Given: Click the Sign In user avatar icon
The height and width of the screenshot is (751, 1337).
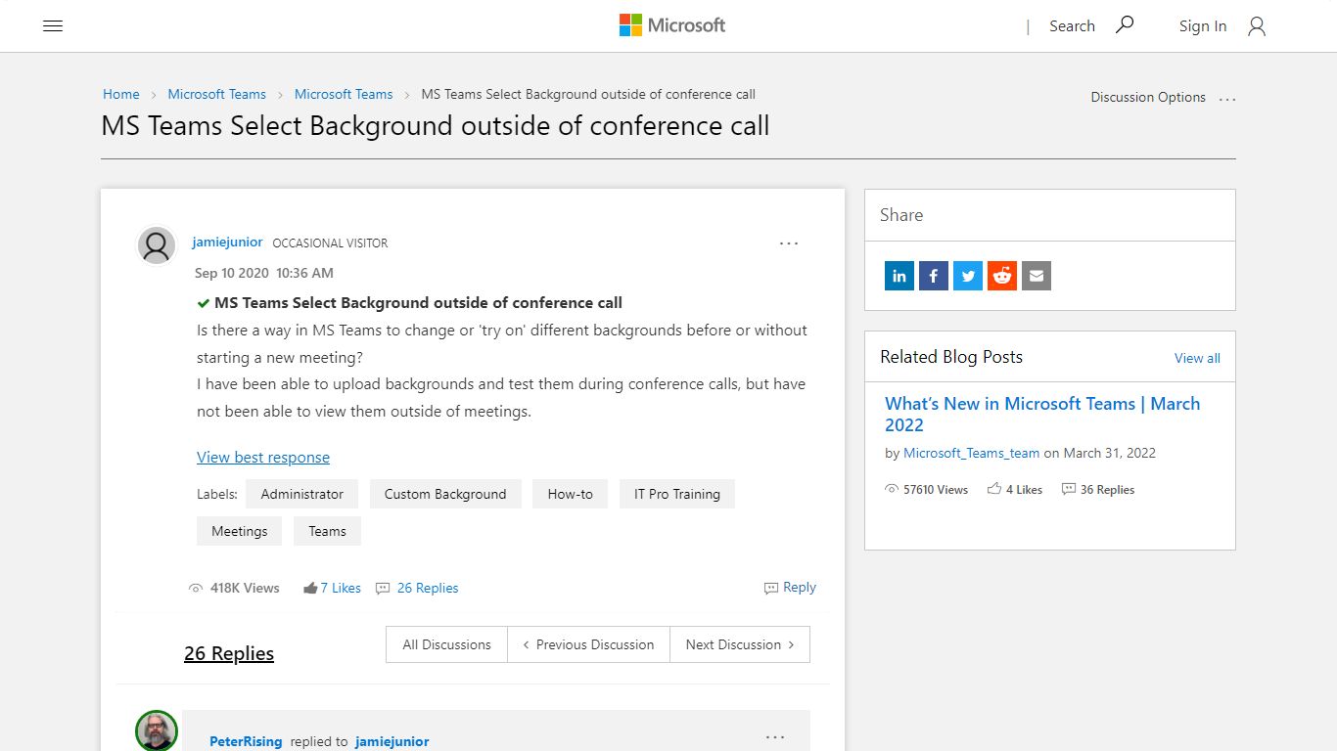Looking at the screenshot, I should (1257, 26).
